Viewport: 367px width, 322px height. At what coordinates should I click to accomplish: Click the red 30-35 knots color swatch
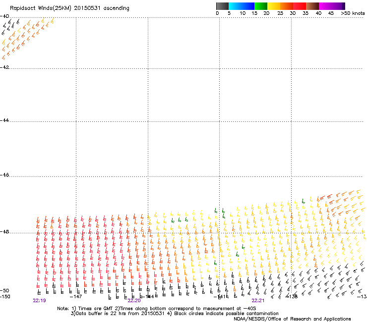(x=300, y=6)
